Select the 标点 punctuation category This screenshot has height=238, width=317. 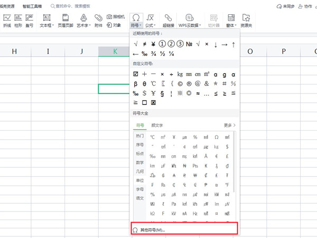pos(139,153)
